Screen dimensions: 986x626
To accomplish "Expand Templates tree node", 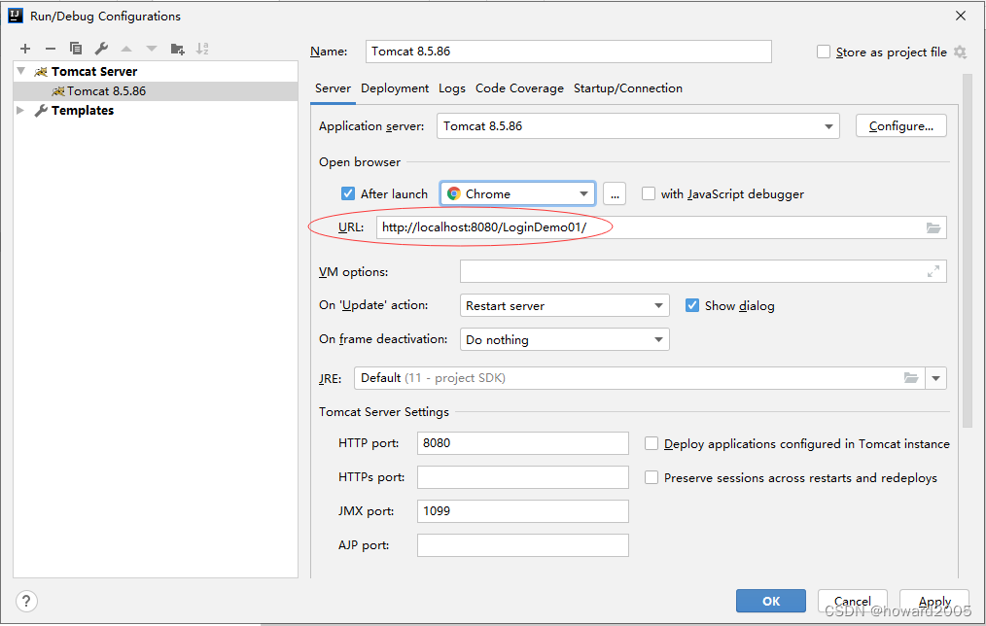I will click(x=20, y=110).
